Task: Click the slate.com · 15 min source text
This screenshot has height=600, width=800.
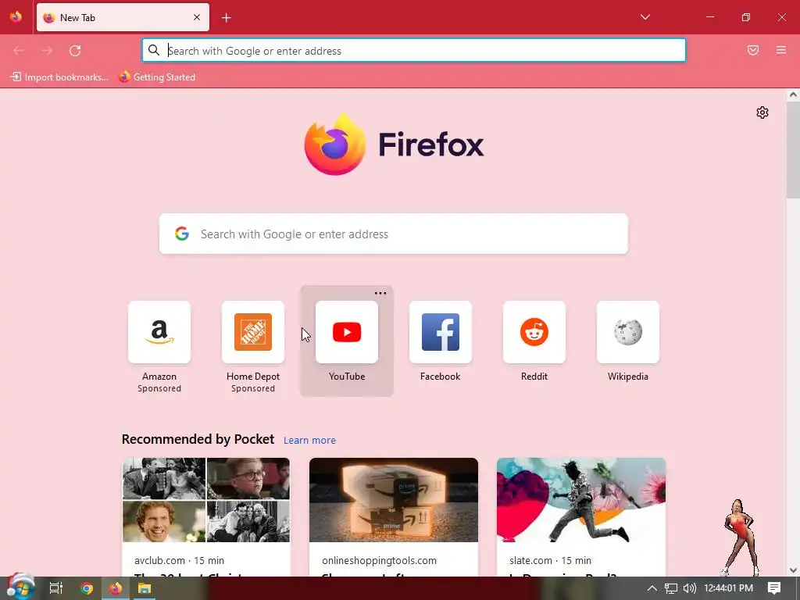Action: coord(551,560)
